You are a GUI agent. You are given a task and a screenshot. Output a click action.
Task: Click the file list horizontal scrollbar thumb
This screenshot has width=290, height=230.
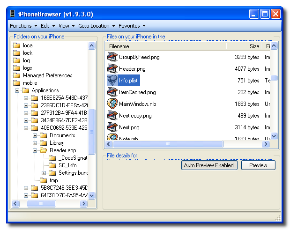pos(168,144)
